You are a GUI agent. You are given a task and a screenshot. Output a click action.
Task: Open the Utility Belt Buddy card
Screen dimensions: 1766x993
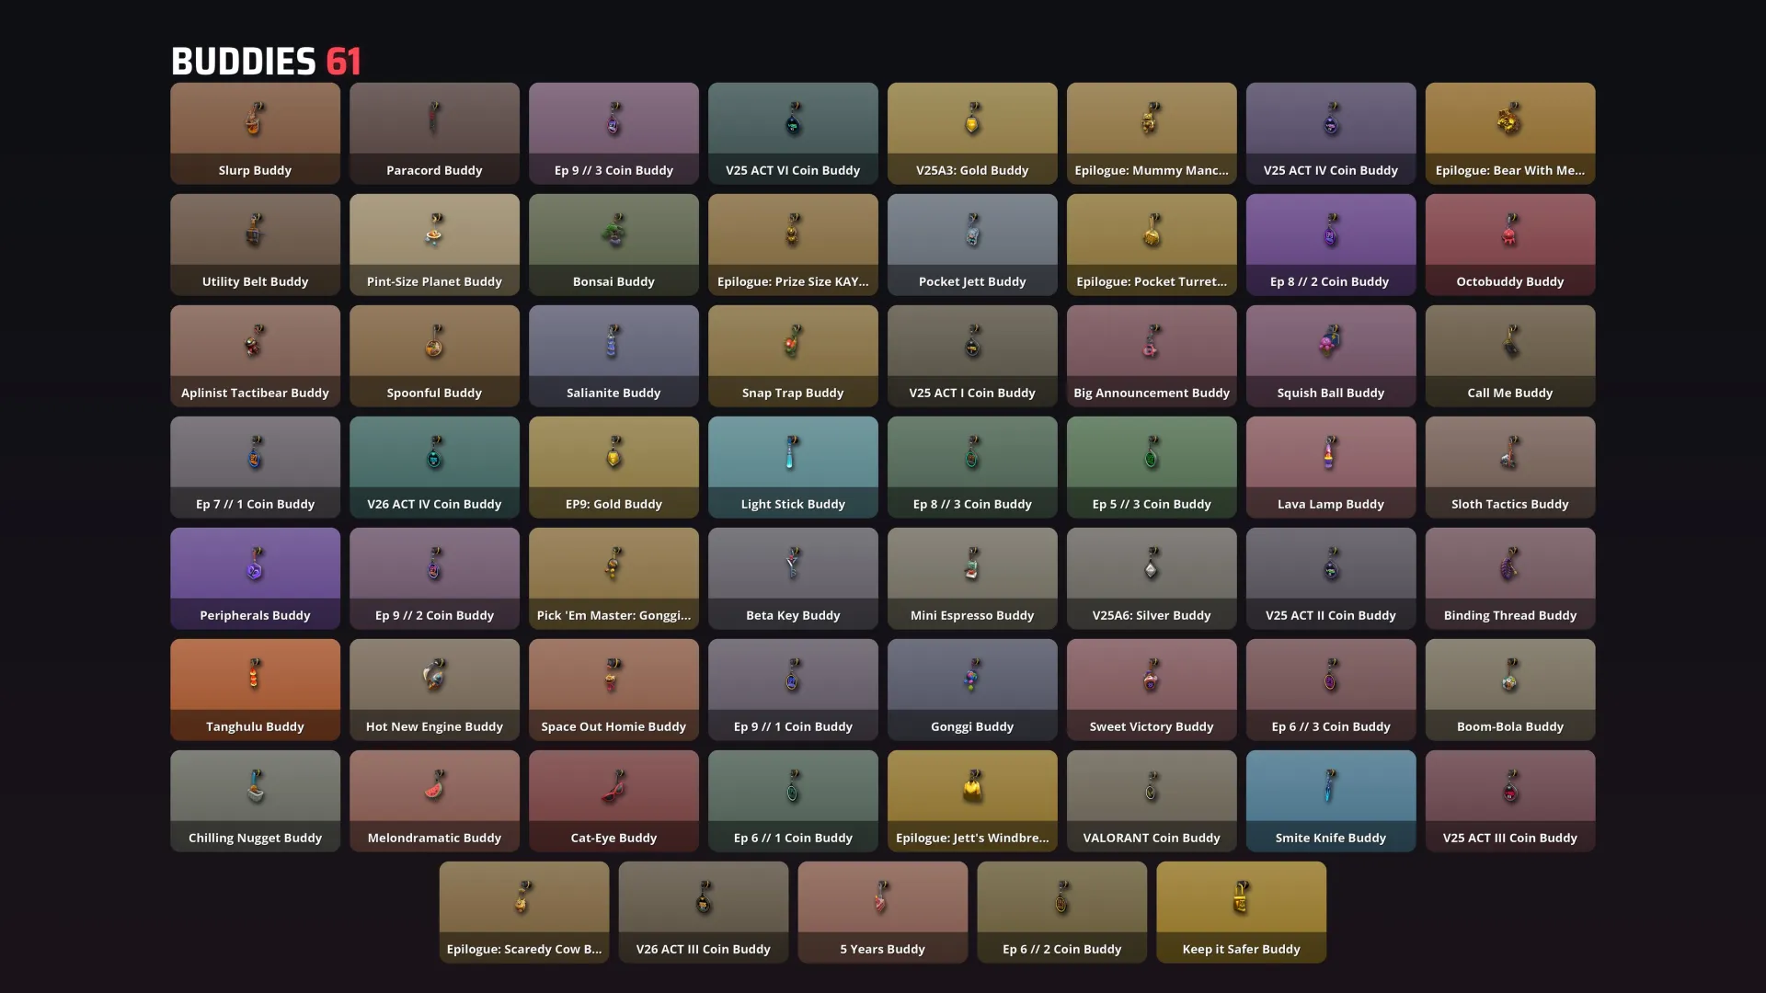(255, 245)
